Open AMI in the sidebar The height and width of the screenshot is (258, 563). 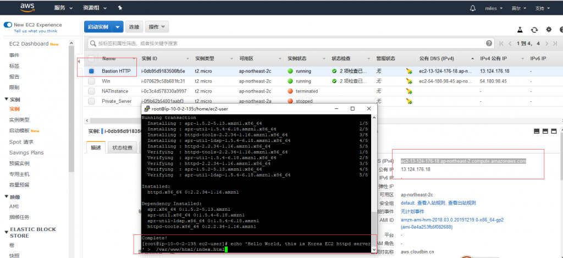point(14,206)
